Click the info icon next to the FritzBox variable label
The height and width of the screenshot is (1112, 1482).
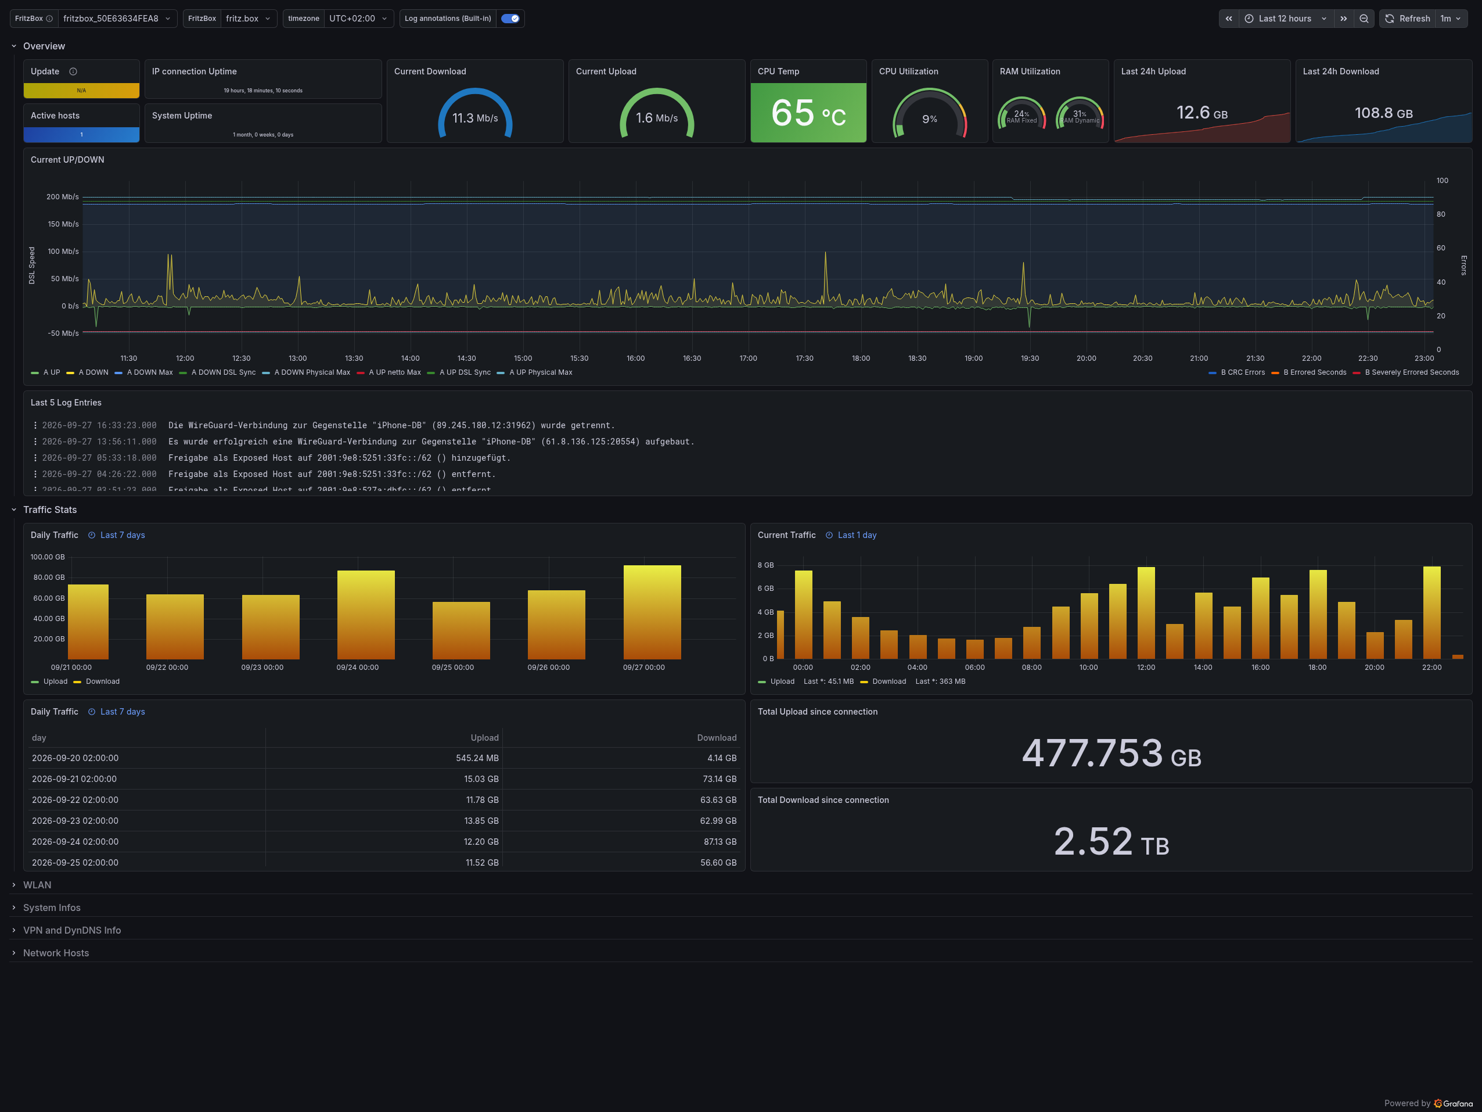tap(49, 19)
